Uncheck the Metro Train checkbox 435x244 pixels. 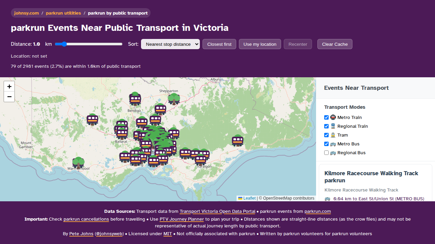tap(327, 117)
